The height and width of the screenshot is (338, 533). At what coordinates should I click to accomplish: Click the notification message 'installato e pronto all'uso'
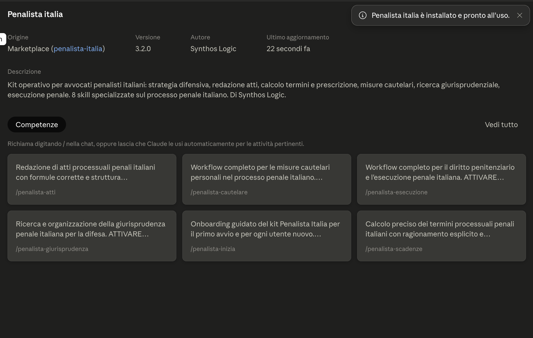(441, 15)
